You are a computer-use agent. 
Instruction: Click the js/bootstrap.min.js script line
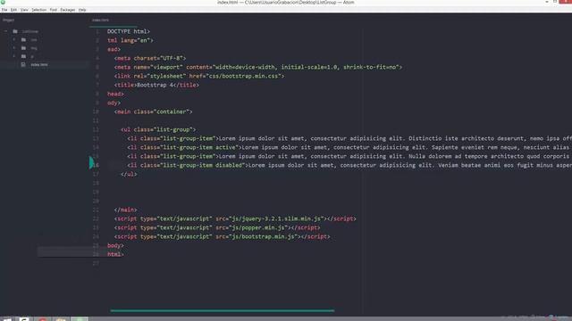point(223,236)
